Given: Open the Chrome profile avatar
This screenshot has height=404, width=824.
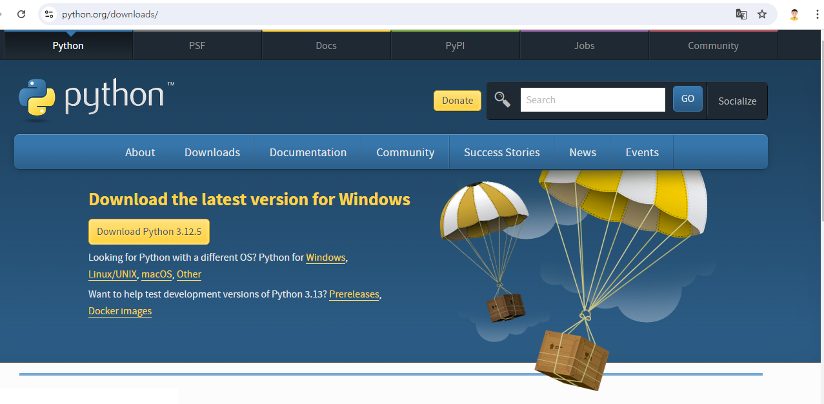Looking at the screenshot, I should (794, 14).
